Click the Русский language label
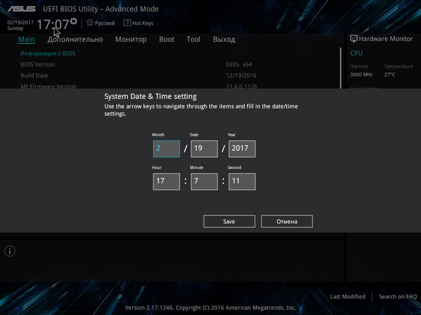This screenshot has height=315, width=421. (105, 23)
